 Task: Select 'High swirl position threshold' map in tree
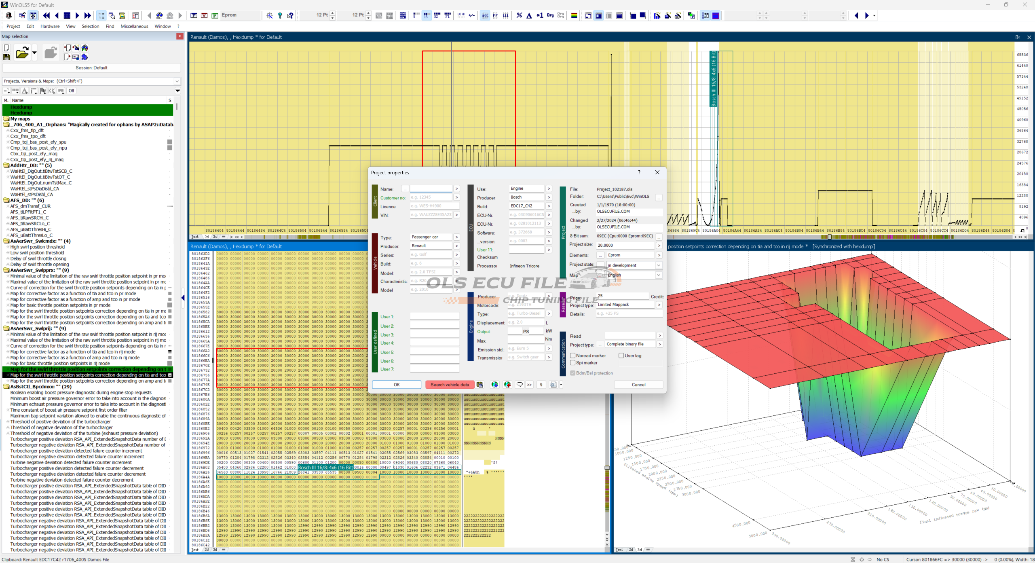[x=37, y=247]
